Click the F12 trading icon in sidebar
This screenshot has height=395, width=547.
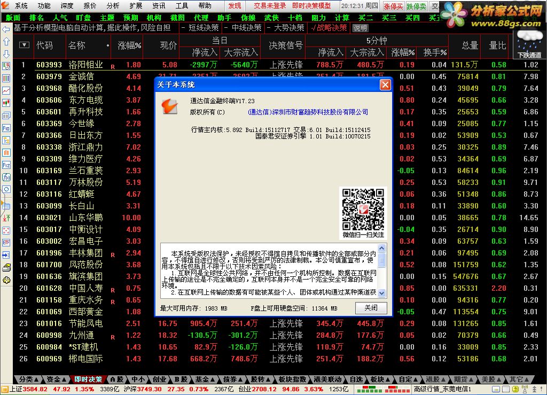[6, 165]
